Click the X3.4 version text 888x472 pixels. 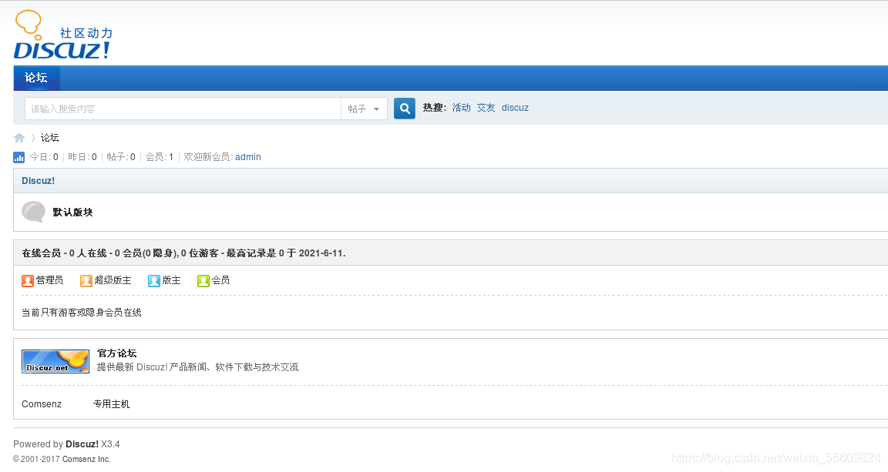pyautogui.click(x=110, y=444)
